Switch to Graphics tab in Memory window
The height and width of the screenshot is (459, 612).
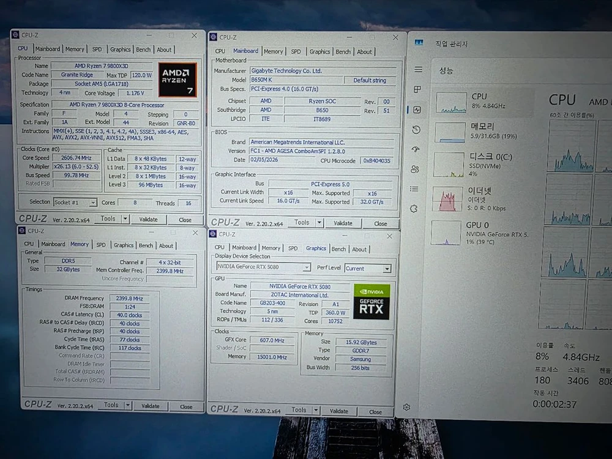point(124,245)
